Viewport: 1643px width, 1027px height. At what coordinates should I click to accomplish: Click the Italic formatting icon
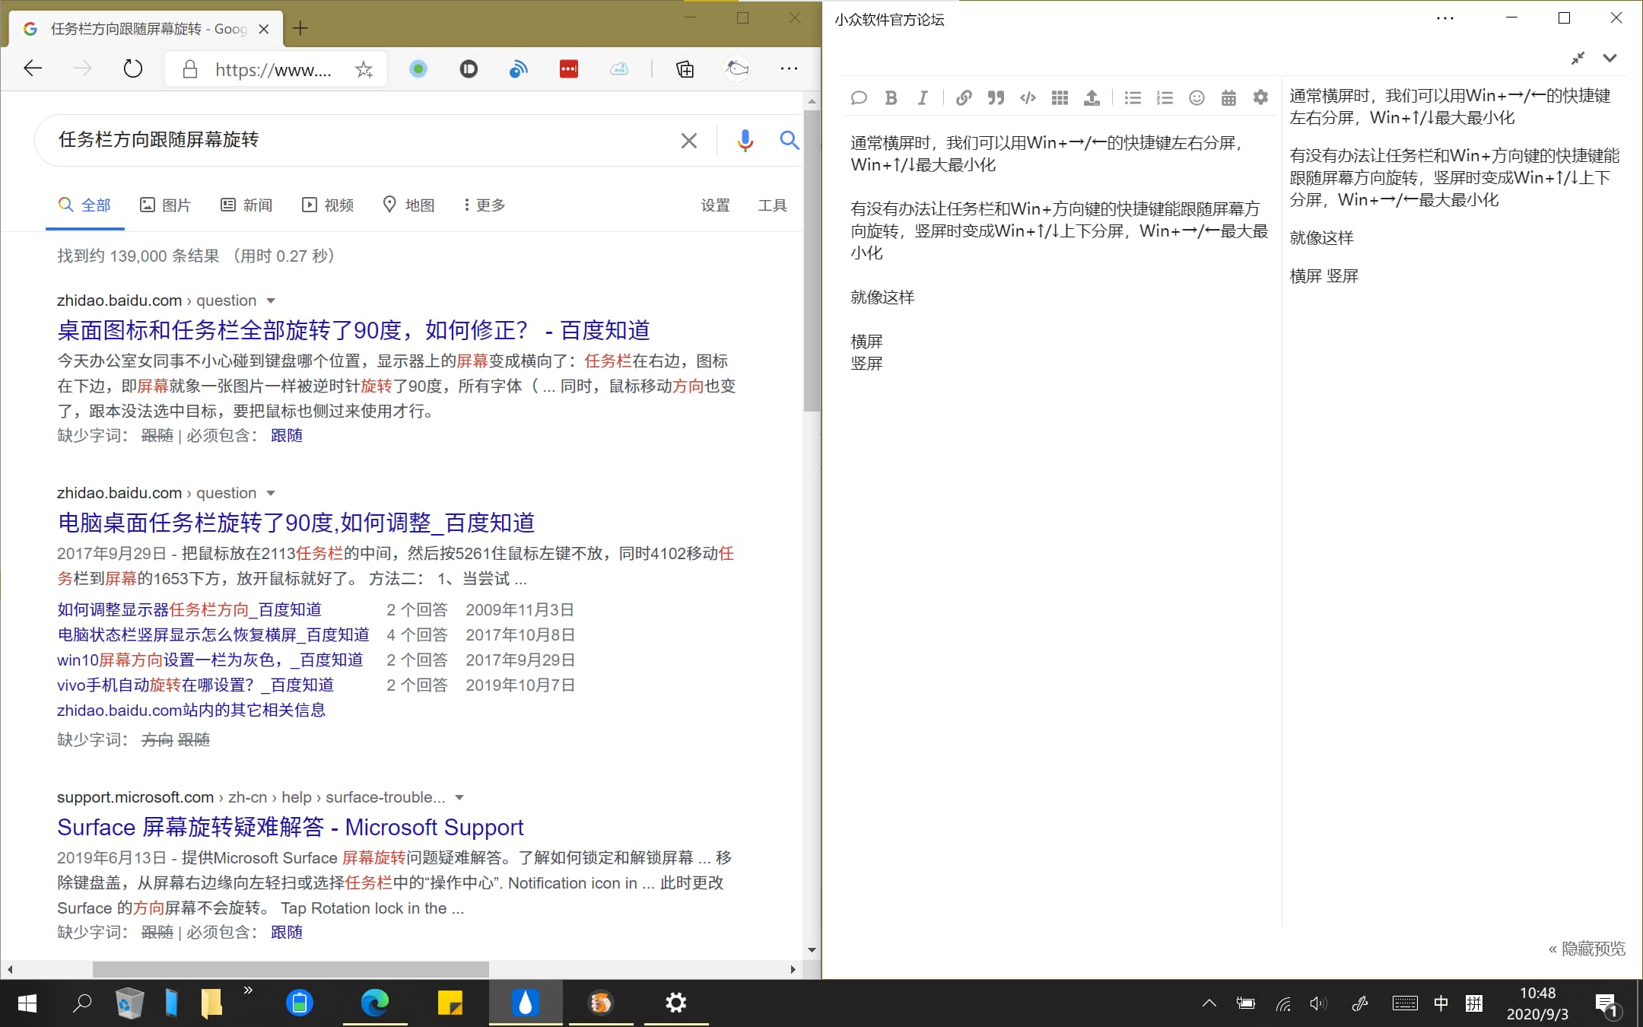click(x=922, y=97)
